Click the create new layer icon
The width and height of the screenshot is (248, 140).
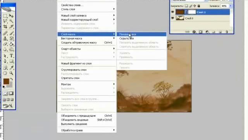coord(220,32)
